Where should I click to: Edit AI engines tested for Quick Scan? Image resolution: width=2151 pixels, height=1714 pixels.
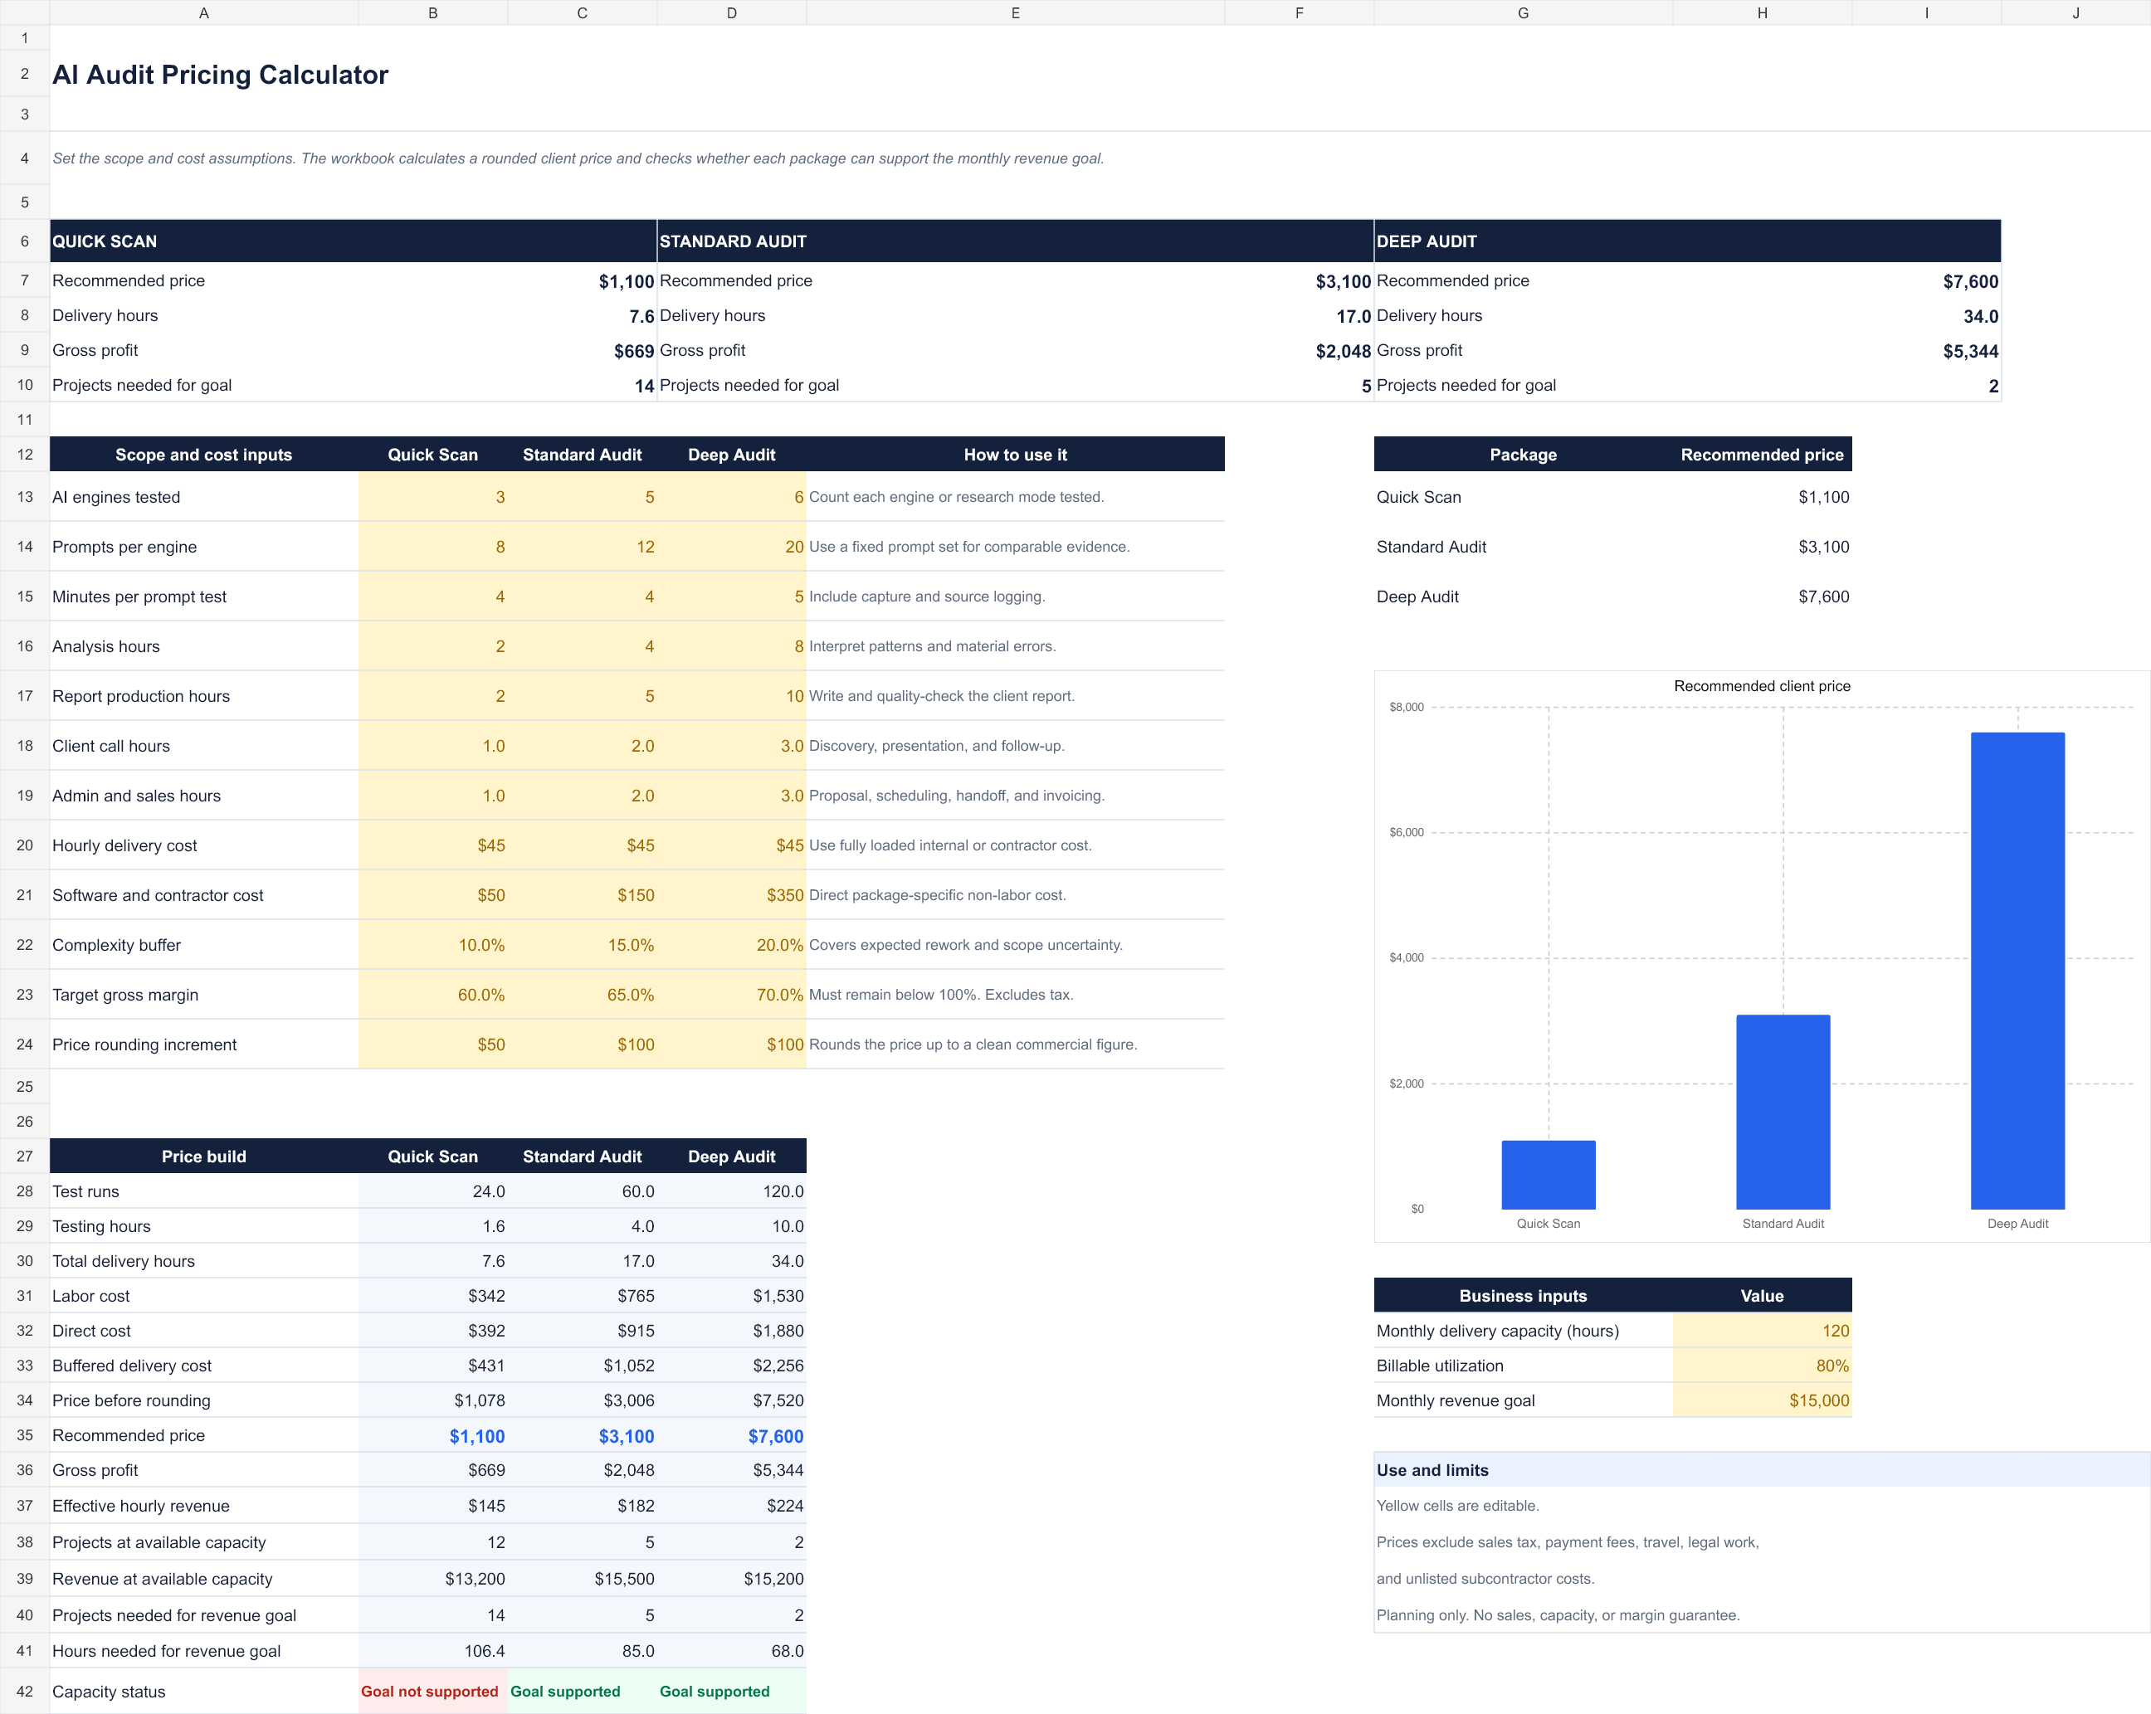coord(433,497)
